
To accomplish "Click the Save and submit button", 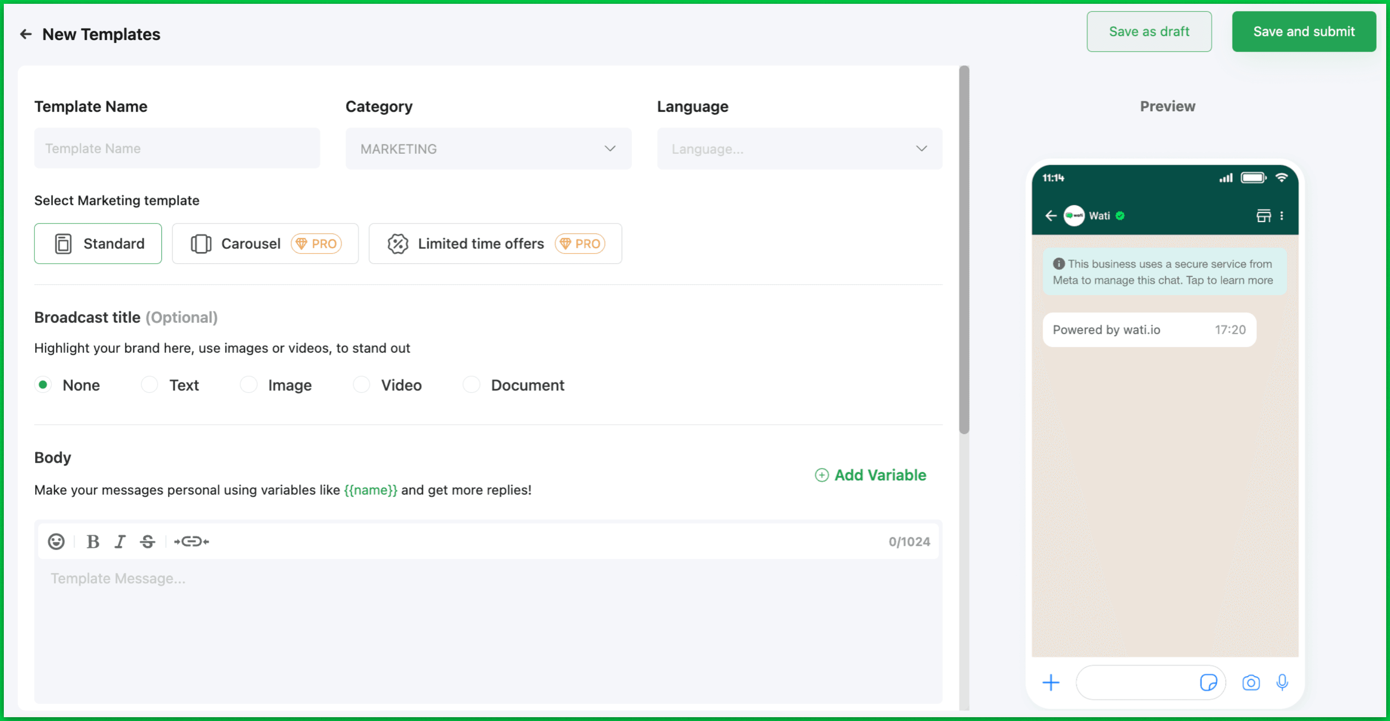I will coord(1304,32).
